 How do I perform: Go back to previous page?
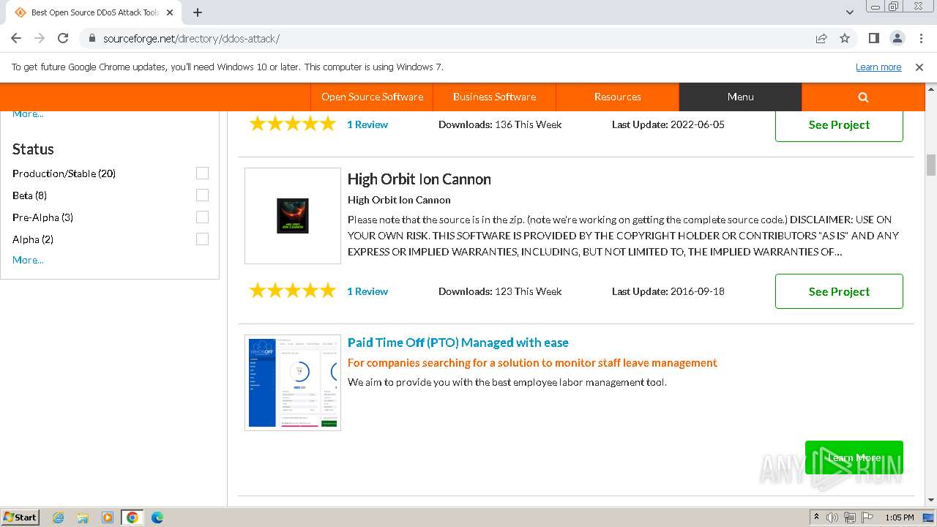pyautogui.click(x=16, y=38)
